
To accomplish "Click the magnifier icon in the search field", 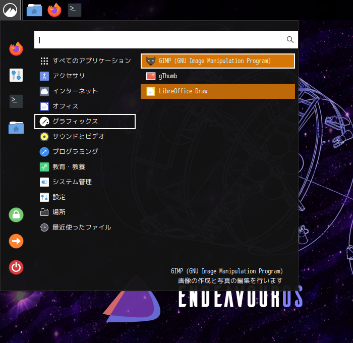I will click(x=290, y=40).
